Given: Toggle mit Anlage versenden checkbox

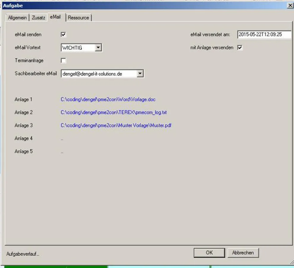Looking at the screenshot, I should (240, 48).
